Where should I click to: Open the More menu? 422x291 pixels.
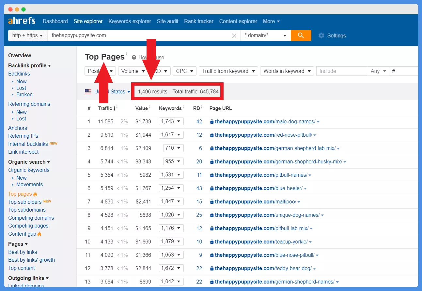pyautogui.click(x=271, y=21)
